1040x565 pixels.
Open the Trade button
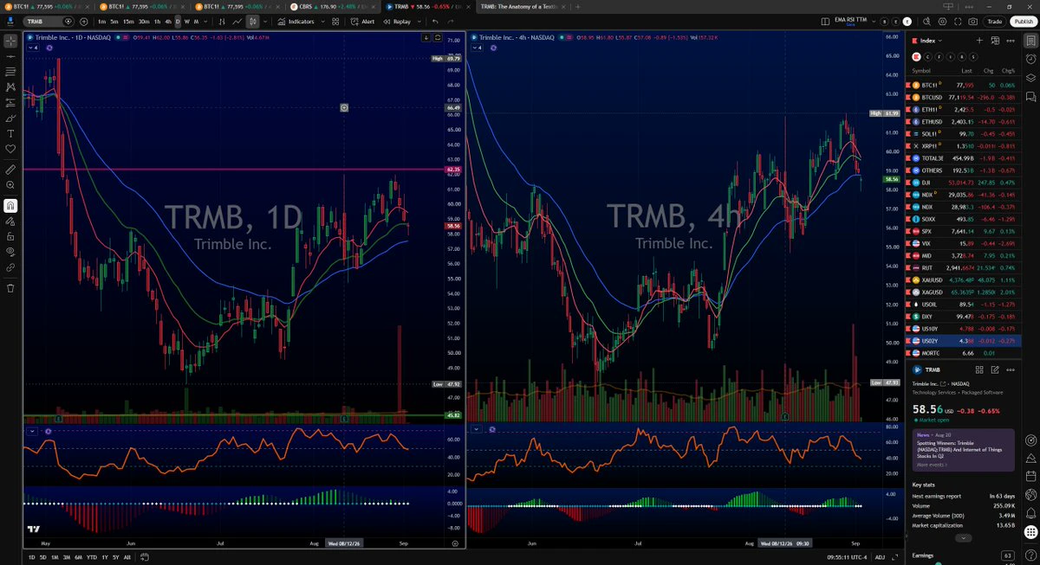pos(995,21)
